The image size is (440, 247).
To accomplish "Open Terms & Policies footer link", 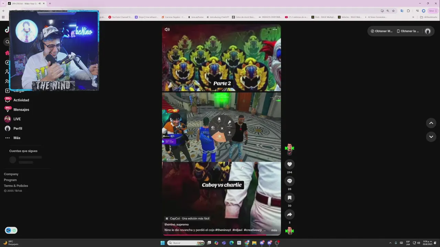I will click(x=16, y=186).
